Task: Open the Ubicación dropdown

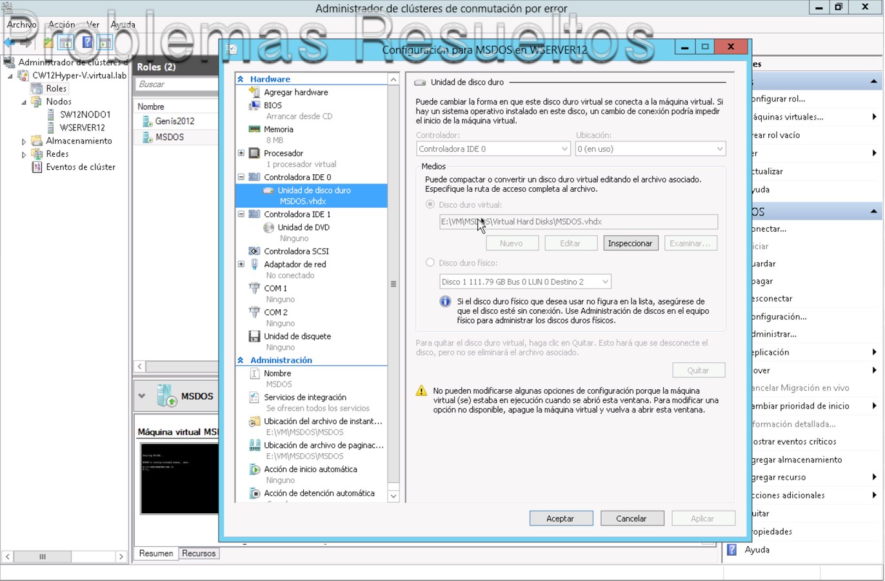Action: click(x=650, y=149)
